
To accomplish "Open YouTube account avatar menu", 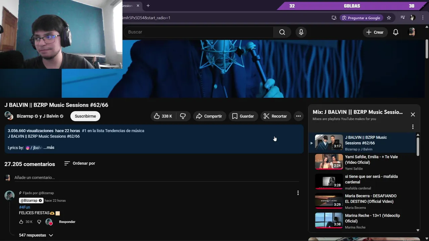I will pos(412,32).
